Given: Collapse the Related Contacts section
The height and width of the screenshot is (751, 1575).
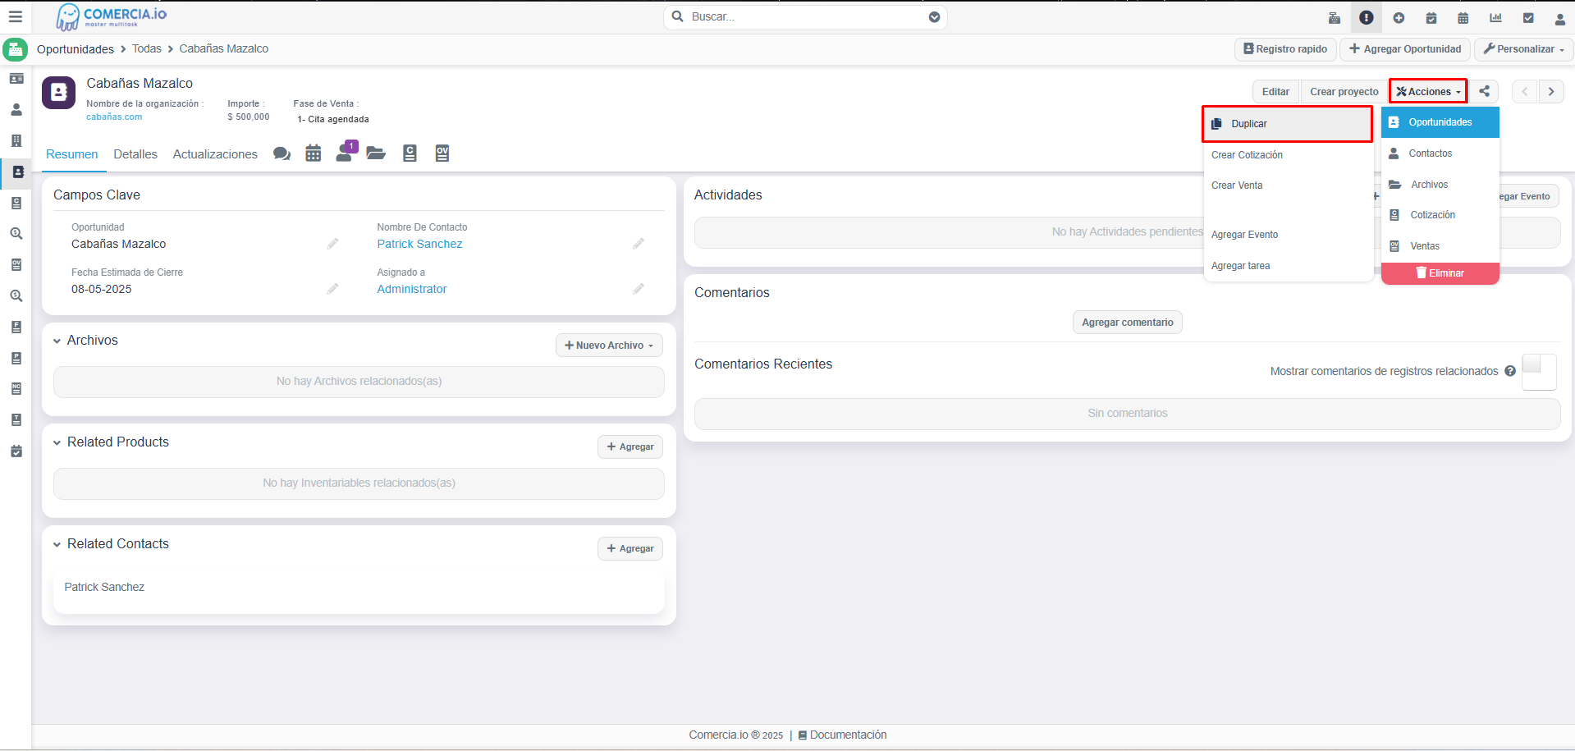Looking at the screenshot, I should (x=57, y=544).
